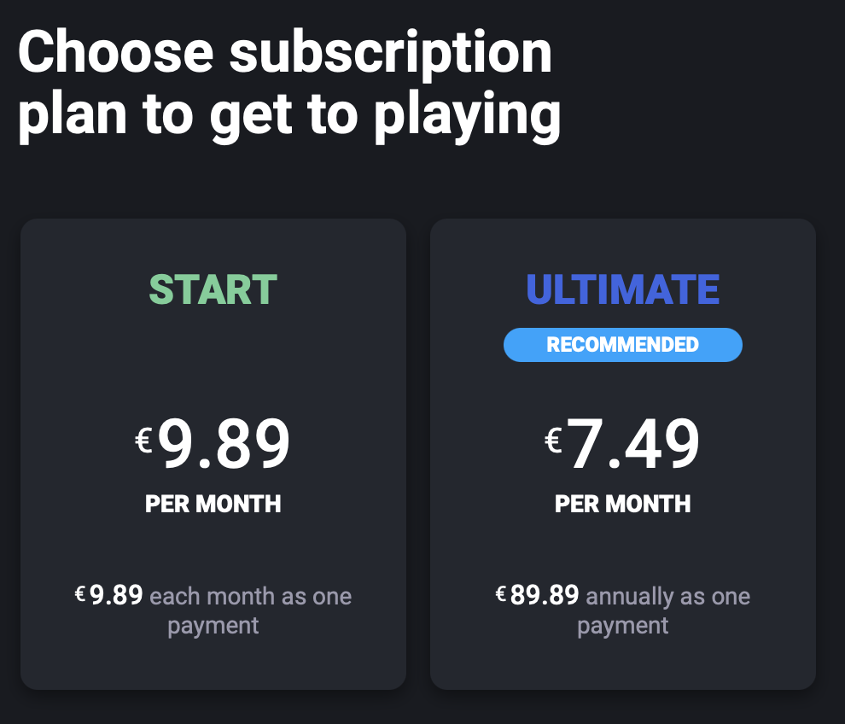Click "plan to get to playing" heading line
Image resolution: width=845 pixels, height=724 pixels.
click(288, 115)
